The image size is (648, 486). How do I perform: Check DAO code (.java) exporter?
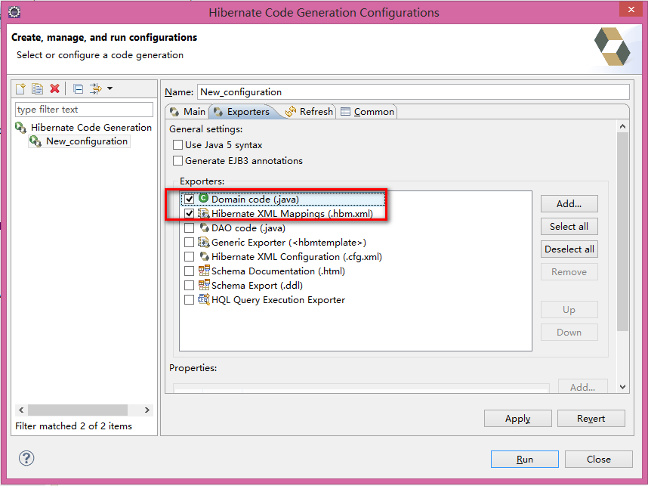point(190,228)
